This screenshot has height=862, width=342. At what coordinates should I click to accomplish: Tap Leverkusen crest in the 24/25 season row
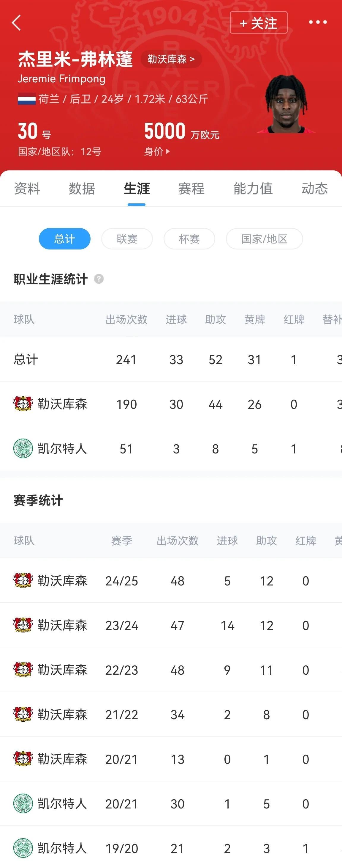pyautogui.click(x=23, y=581)
